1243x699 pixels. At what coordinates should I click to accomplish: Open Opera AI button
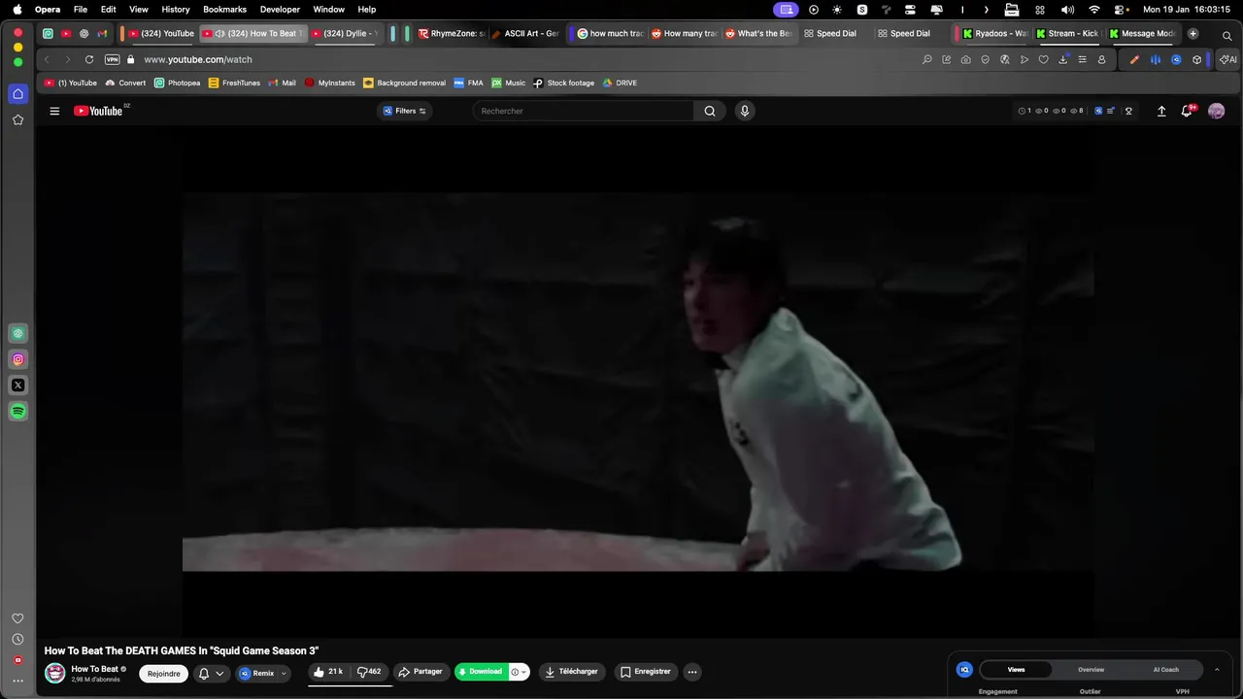click(1228, 59)
